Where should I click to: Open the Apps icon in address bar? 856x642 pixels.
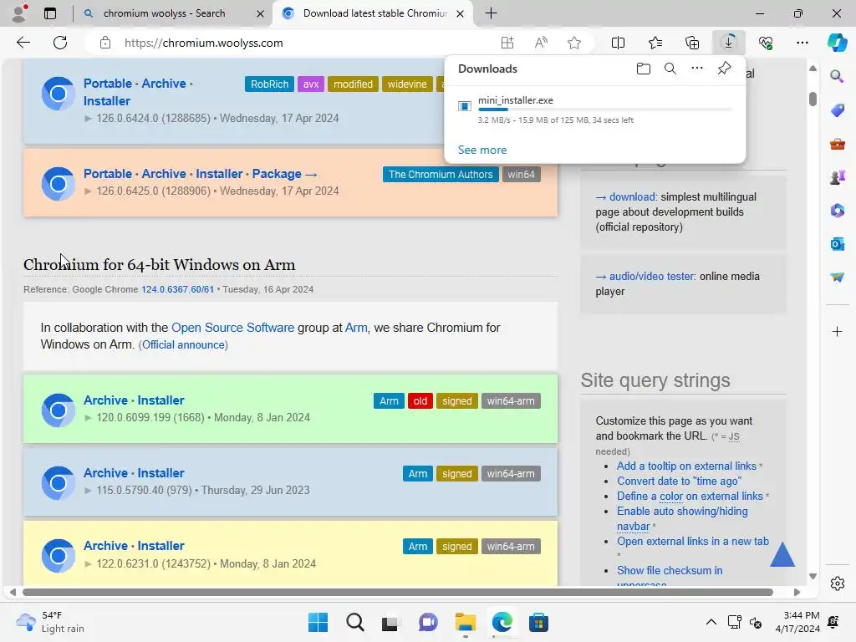pyautogui.click(x=507, y=43)
